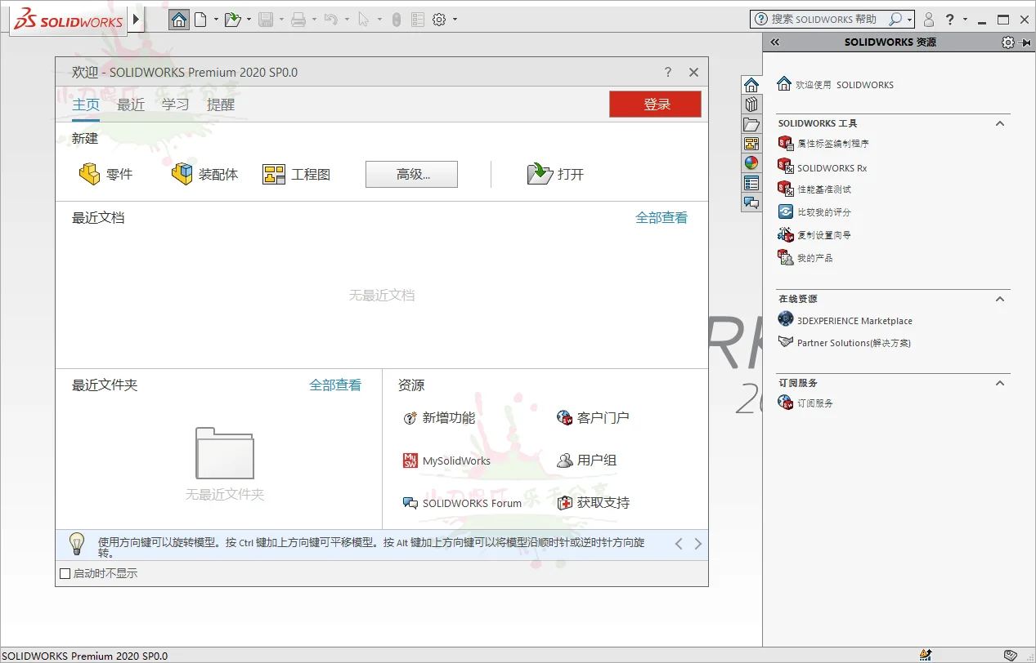
Task: Select the Custom Properties panel icon
Action: pyautogui.click(x=751, y=182)
